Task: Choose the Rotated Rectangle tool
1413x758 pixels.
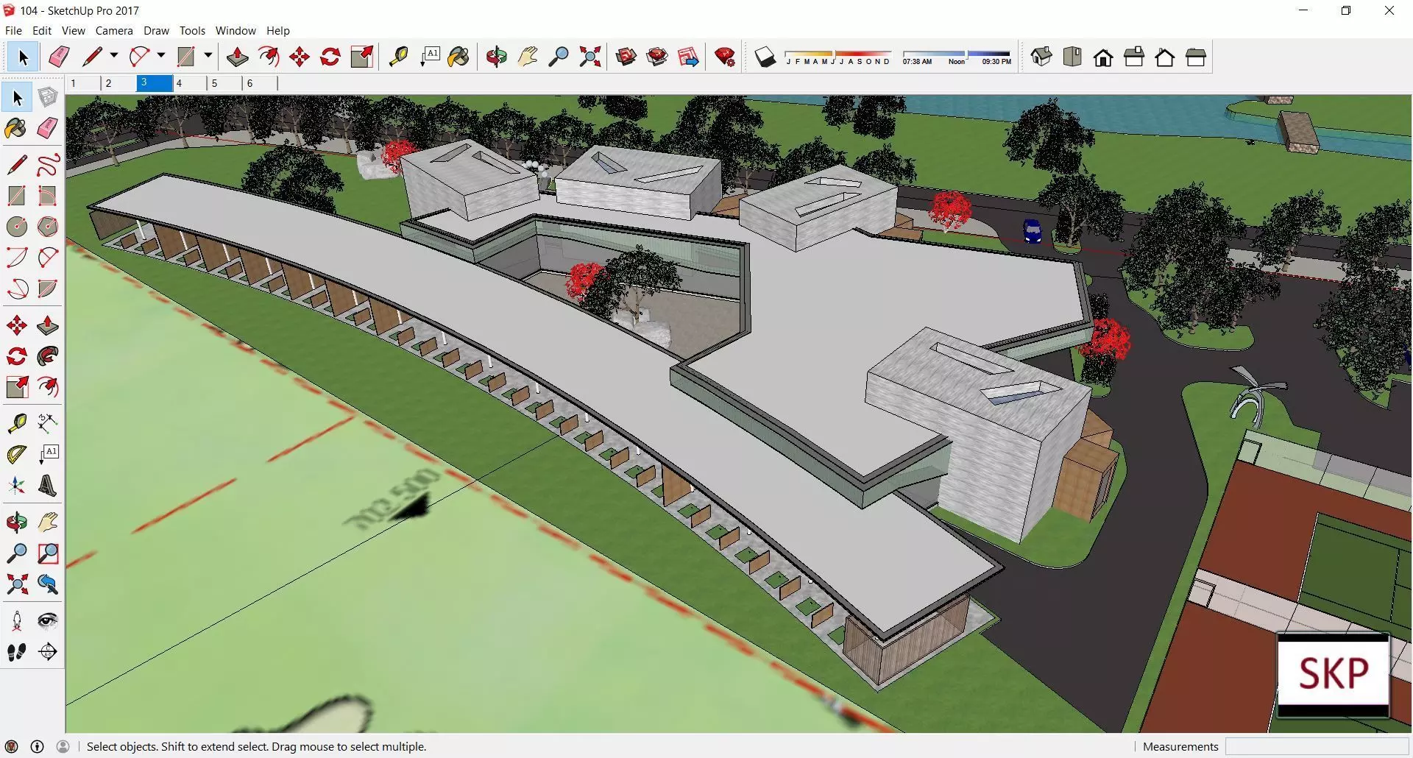Action: click(48, 195)
